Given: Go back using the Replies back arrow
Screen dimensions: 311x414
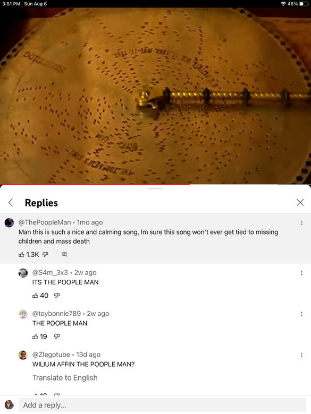Looking at the screenshot, I should 11,203.
